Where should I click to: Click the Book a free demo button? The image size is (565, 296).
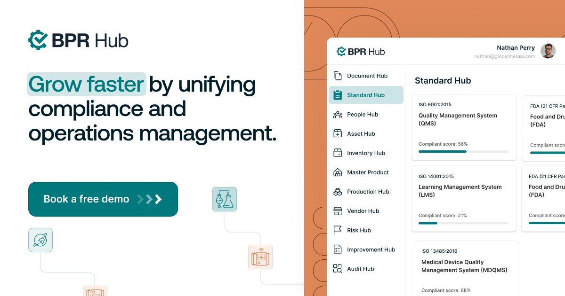[103, 199]
